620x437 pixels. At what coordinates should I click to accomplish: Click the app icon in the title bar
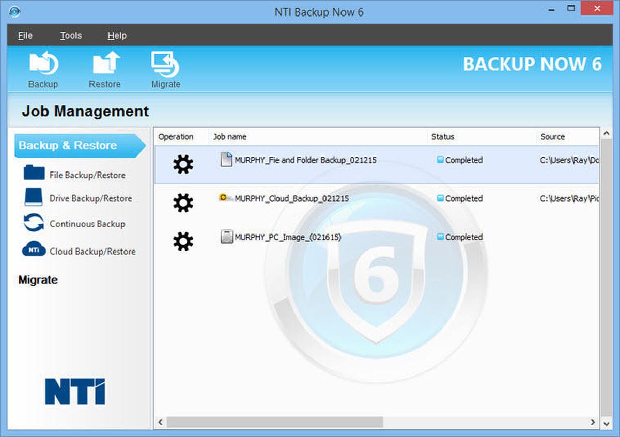click(14, 10)
